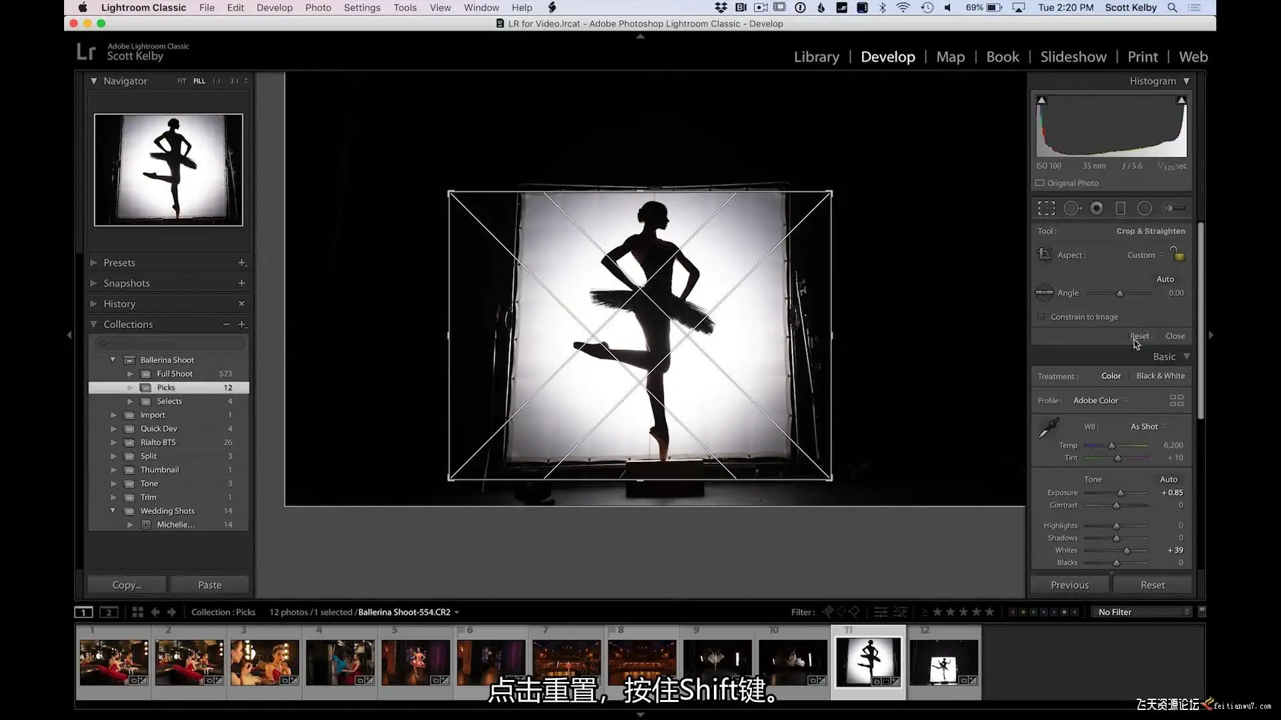Switch to the Library module
The image size is (1281, 720).
click(x=816, y=57)
